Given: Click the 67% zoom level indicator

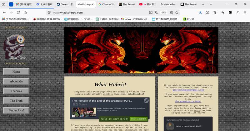Looking at the screenshot, I should (163, 12).
